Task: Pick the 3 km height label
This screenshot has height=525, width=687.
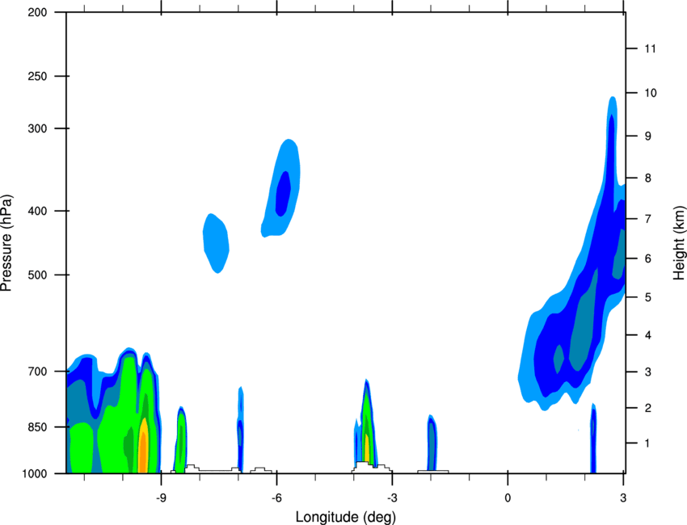Action: [648, 372]
